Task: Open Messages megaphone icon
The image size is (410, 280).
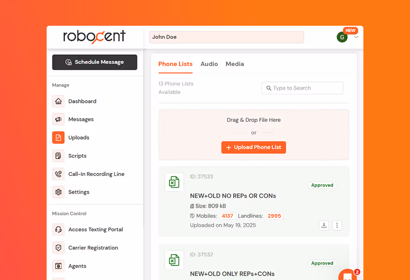Action: (58, 119)
